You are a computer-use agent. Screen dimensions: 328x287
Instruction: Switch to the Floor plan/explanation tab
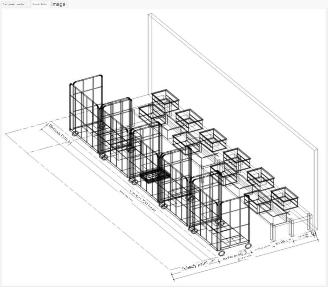click(14, 4)
